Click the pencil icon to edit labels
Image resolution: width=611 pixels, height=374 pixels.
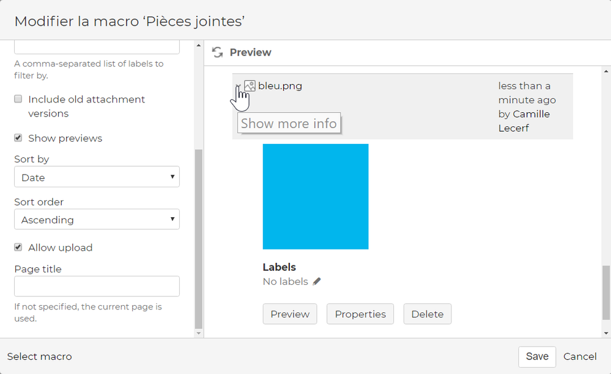coord(316,282)
